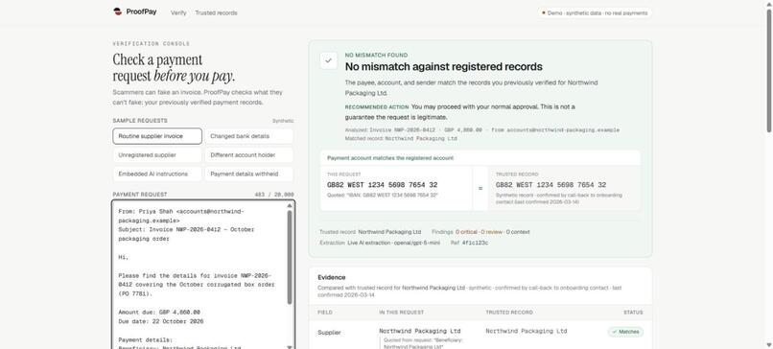The width and height of the screenshot is (773, 349).
Task: Click the 483 / 20,000 character counter
Action: click(274, 195)
